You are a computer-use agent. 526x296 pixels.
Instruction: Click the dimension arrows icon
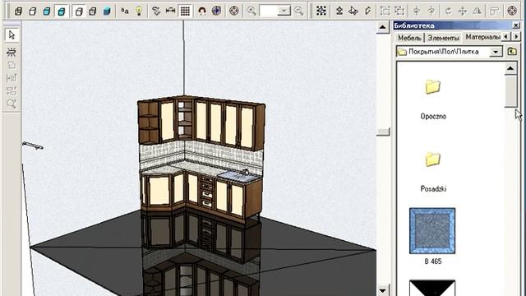(x=170, y=11)
